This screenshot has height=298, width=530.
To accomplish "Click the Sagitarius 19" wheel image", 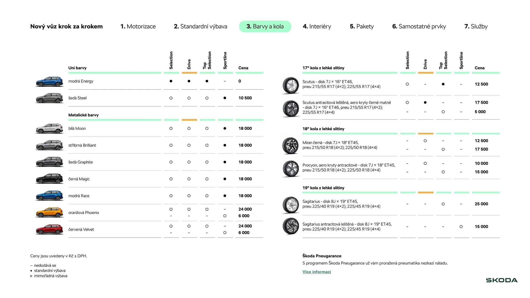I will click(x=291, y=205).
